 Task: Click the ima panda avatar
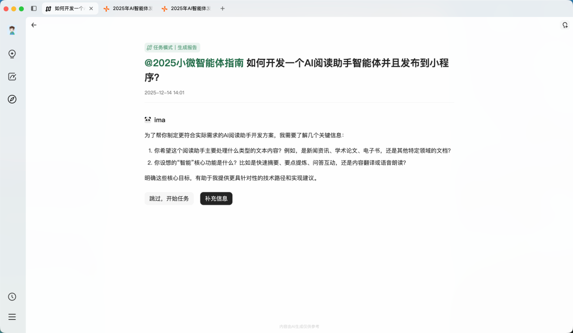(147, 119)
